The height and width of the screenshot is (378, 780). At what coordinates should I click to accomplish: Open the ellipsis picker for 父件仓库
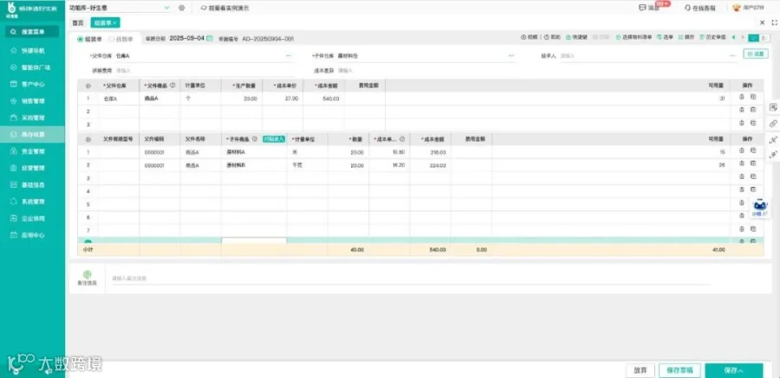click(x=288, y=56)
